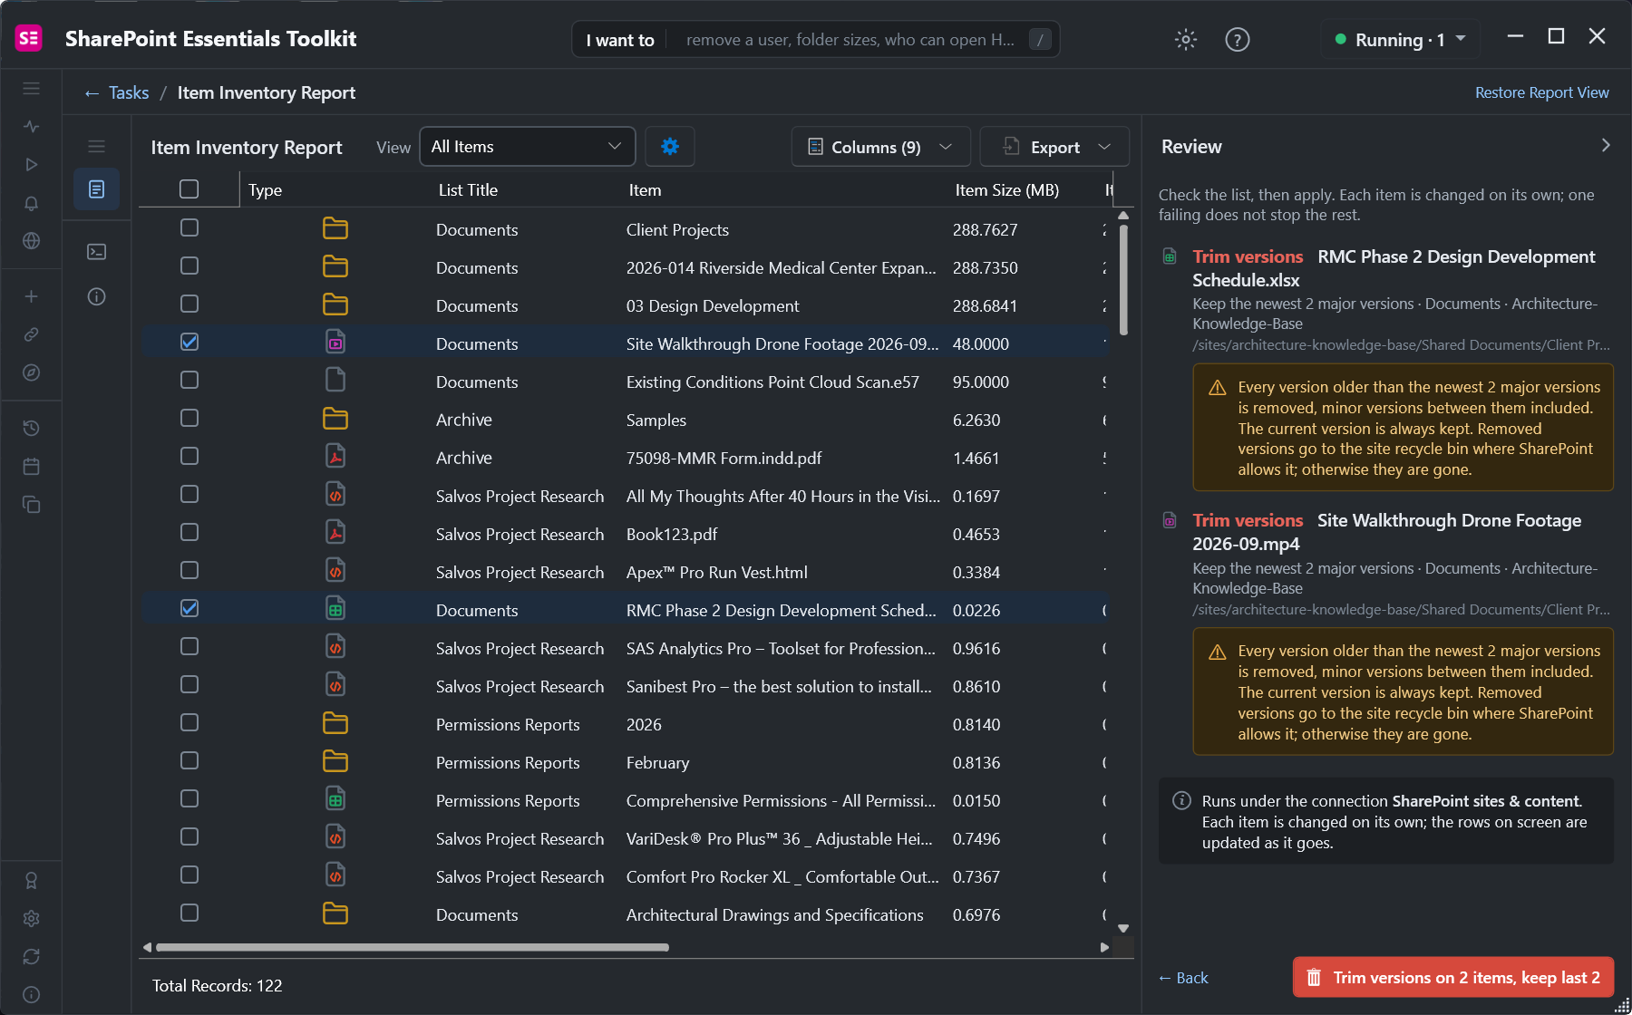1632x1015 pixels.
Task: Click horizontal scrollbar left arrow
Action: pos(147,947)
